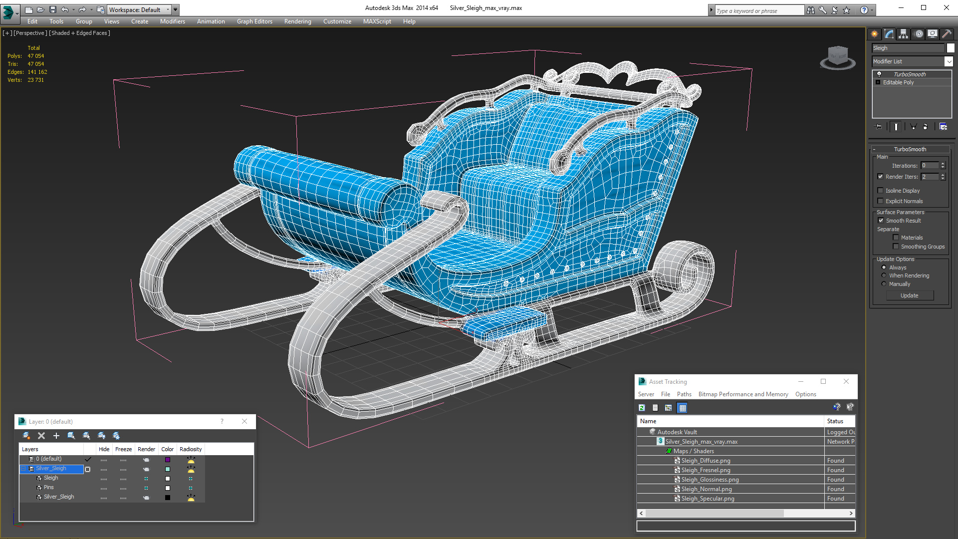Select the Always update option
Viewport: 958px width, 539px height.
(884, 268)
